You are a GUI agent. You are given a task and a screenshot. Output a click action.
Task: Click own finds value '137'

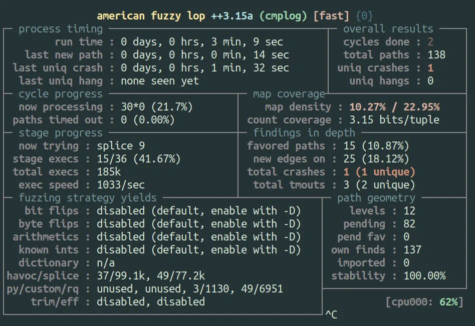coord(412,250)
